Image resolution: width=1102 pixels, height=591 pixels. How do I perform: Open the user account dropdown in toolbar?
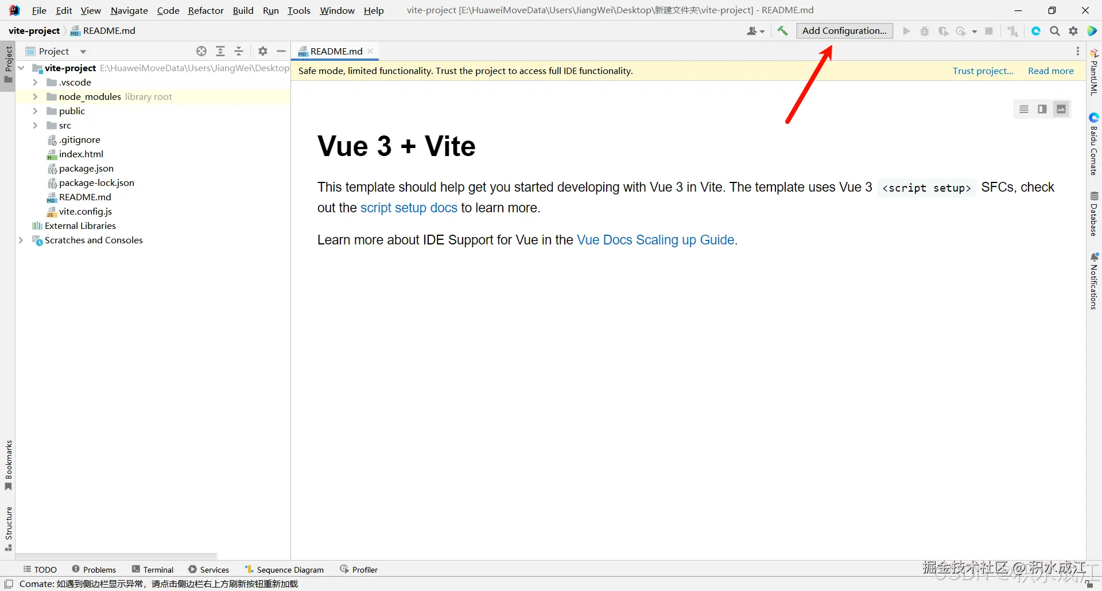755,31
